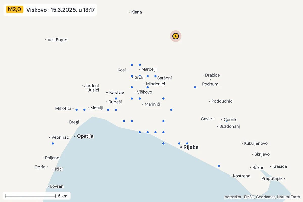Click the Čavle map label
Screen dimensions: 303x202
(x=206, y=119)
